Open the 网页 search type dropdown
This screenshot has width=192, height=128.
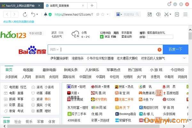point(54,50)
